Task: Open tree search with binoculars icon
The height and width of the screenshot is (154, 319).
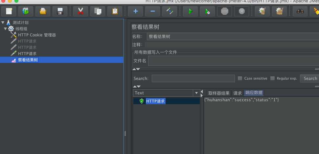Action: click(x=300, y=11)
